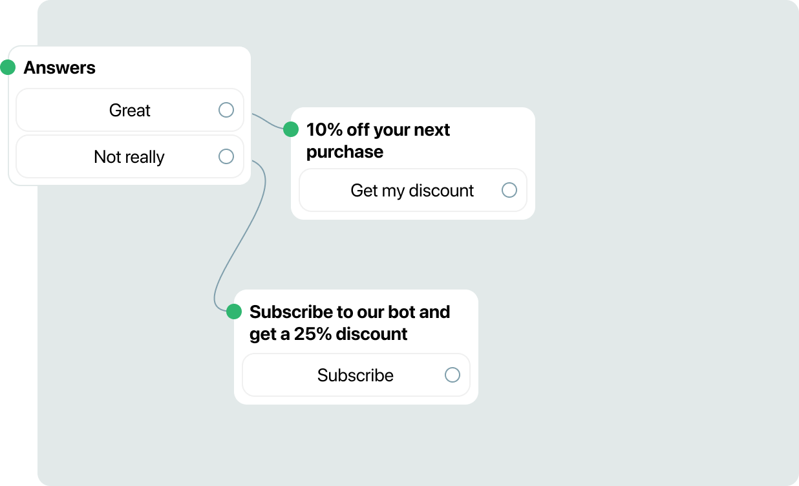Select the Great answer option
Screen dimensions: 799x486
tap(130, 110)
